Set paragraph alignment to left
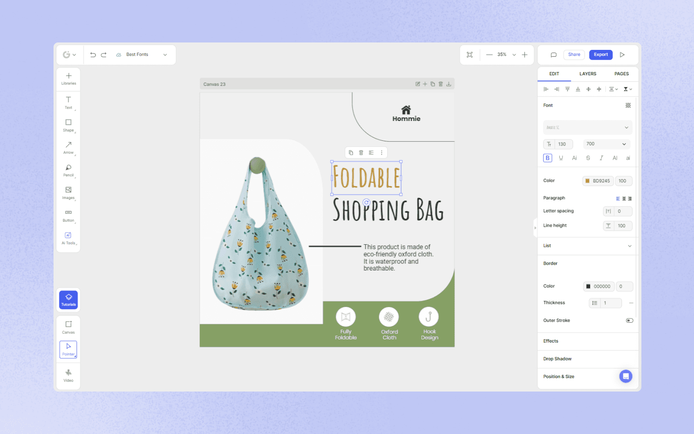Image resolution: width=694 pixels, height=434 pixels. (x=618, y=199)
